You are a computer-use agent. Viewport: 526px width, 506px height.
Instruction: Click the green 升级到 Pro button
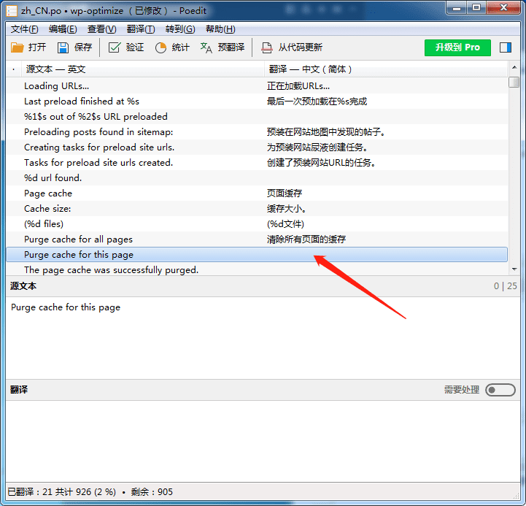coord(457,47)
